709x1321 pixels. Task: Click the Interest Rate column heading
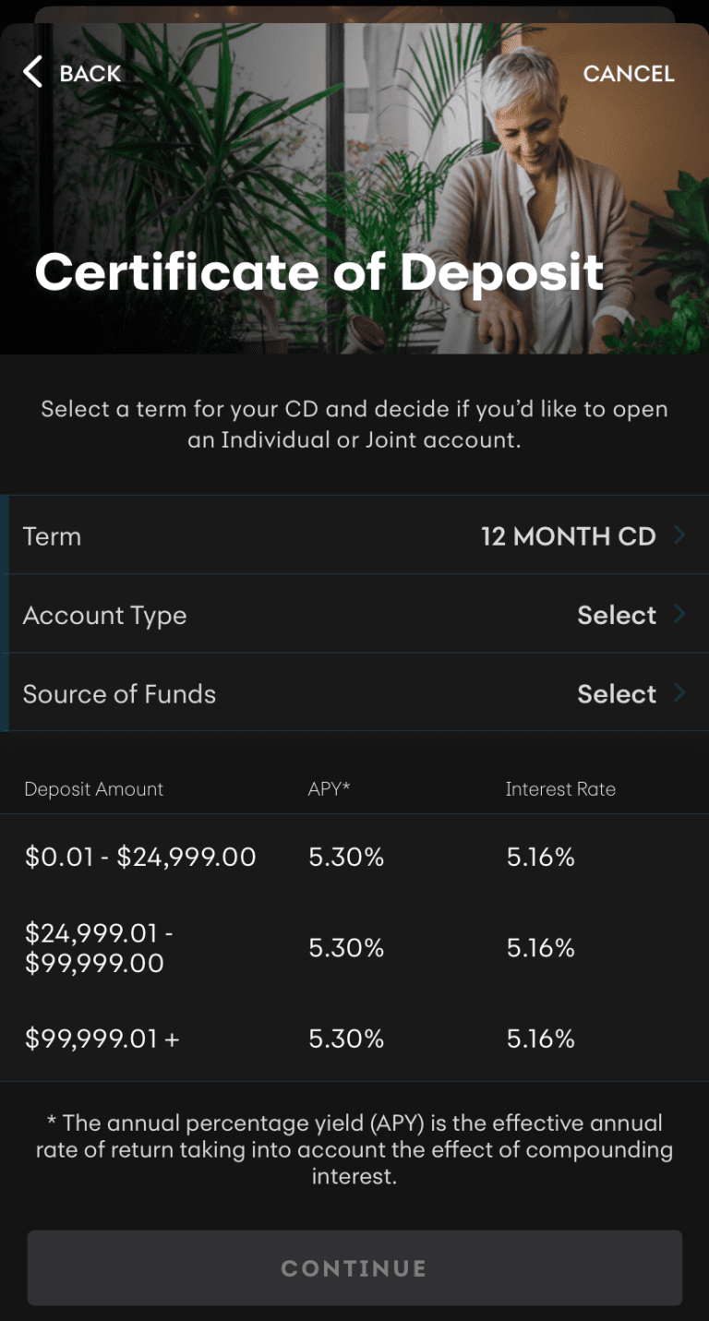point(560,789)
